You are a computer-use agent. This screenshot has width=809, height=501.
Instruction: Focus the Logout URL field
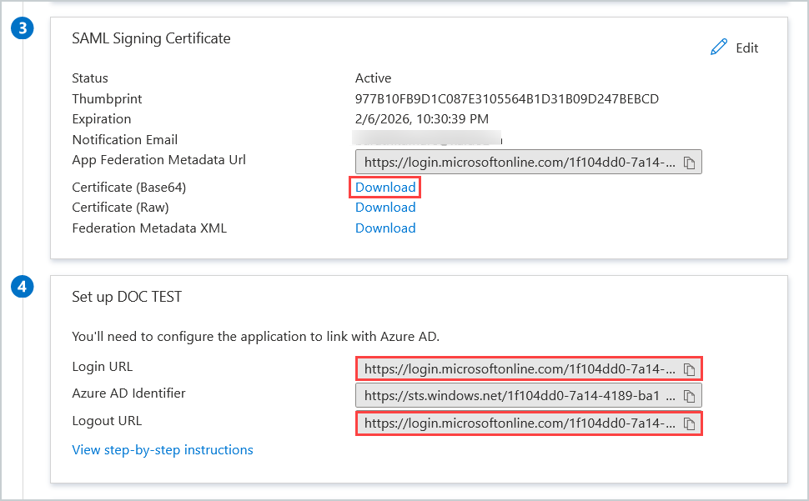[519, 423]
